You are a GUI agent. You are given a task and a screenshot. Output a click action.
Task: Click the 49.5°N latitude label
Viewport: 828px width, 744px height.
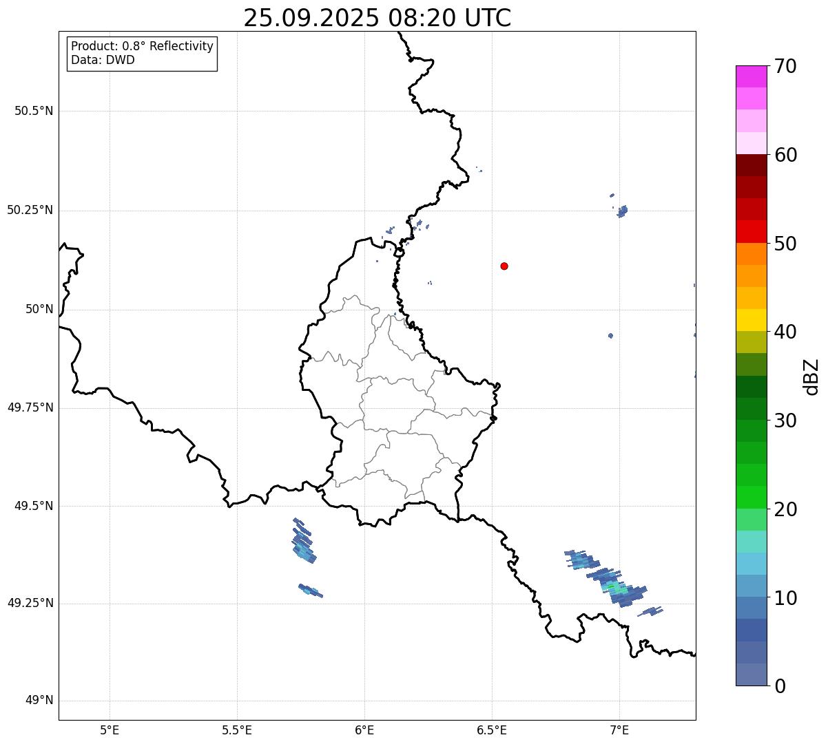(34, 506)
